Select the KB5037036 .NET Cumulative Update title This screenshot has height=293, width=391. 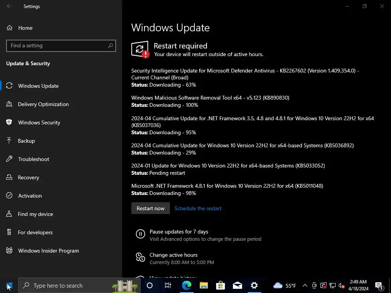[x=253, y=122]
